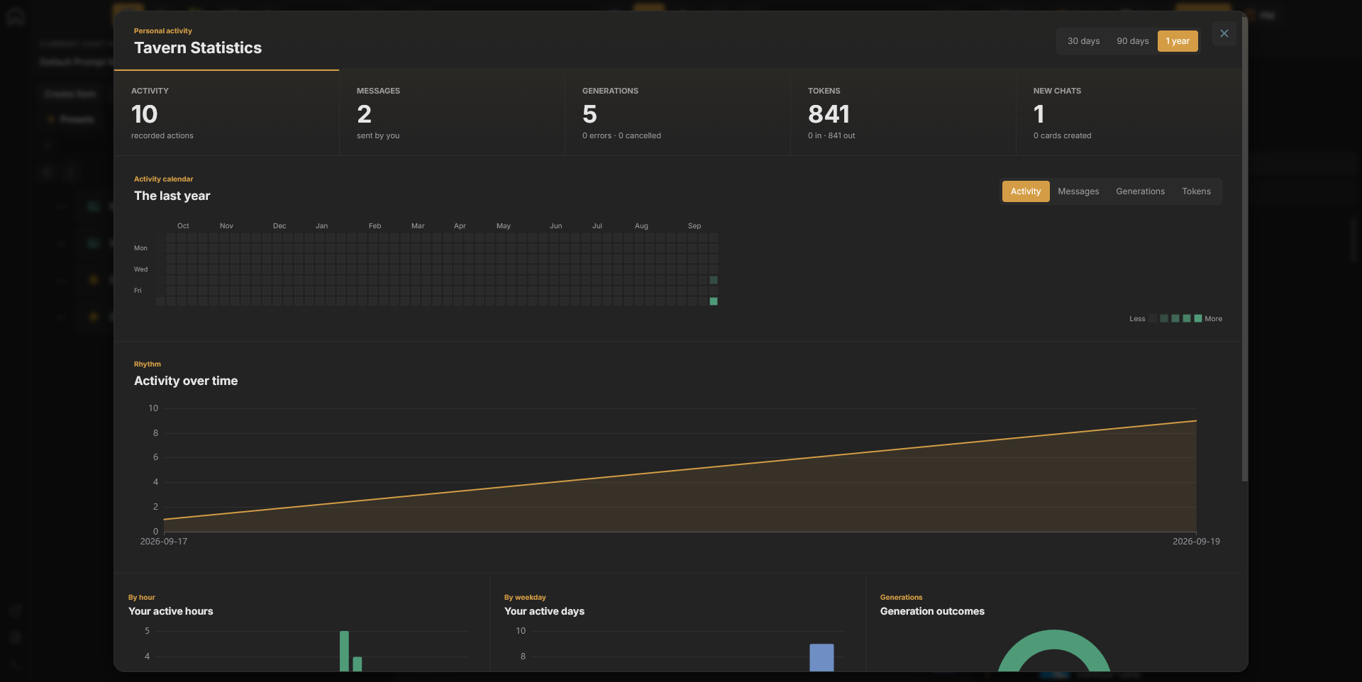Click the "sent by you" caption
Viewport: 1362px width, 682px height.
378,135
